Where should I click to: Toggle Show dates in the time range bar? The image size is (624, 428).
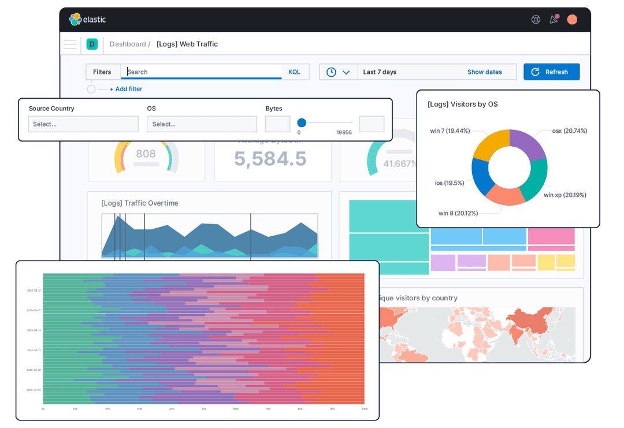point(484,72)
